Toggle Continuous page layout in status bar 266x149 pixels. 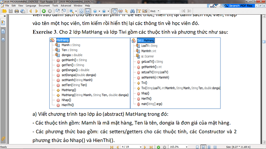pyautogui.click(x=203, y=147)
